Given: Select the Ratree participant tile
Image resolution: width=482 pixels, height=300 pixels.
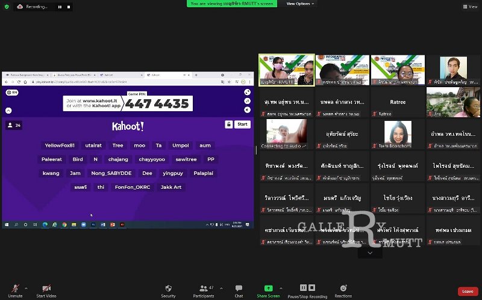Looking at the screenshot, I should [398, 102].
